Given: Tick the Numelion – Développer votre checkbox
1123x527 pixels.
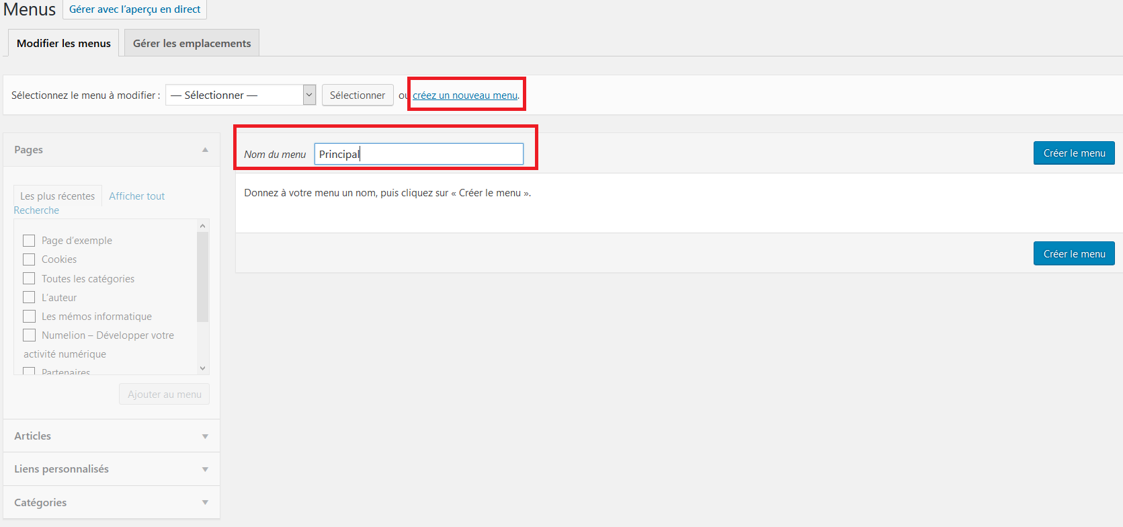Looking at the screenshot, I should [29, 335].
